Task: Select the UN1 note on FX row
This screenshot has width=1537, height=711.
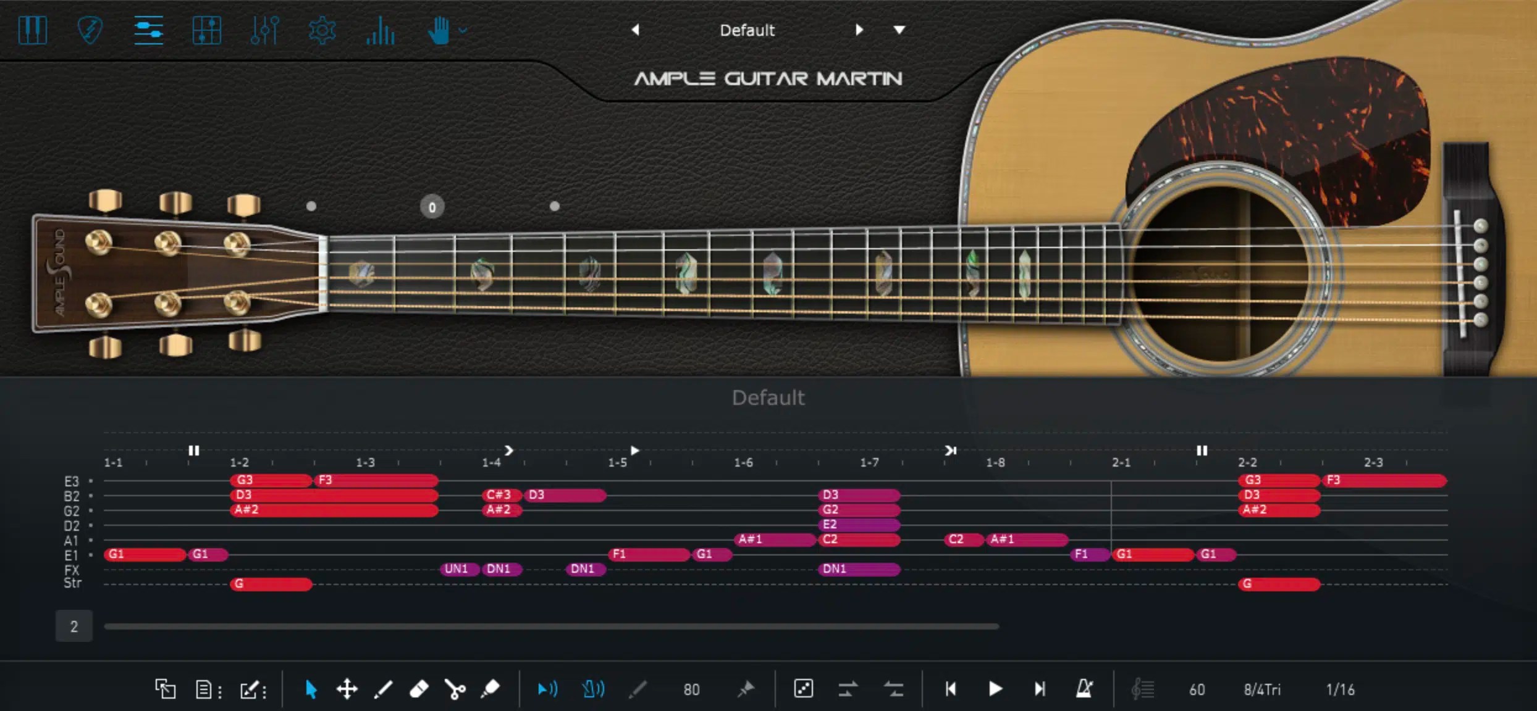Action: coord(459,568)
